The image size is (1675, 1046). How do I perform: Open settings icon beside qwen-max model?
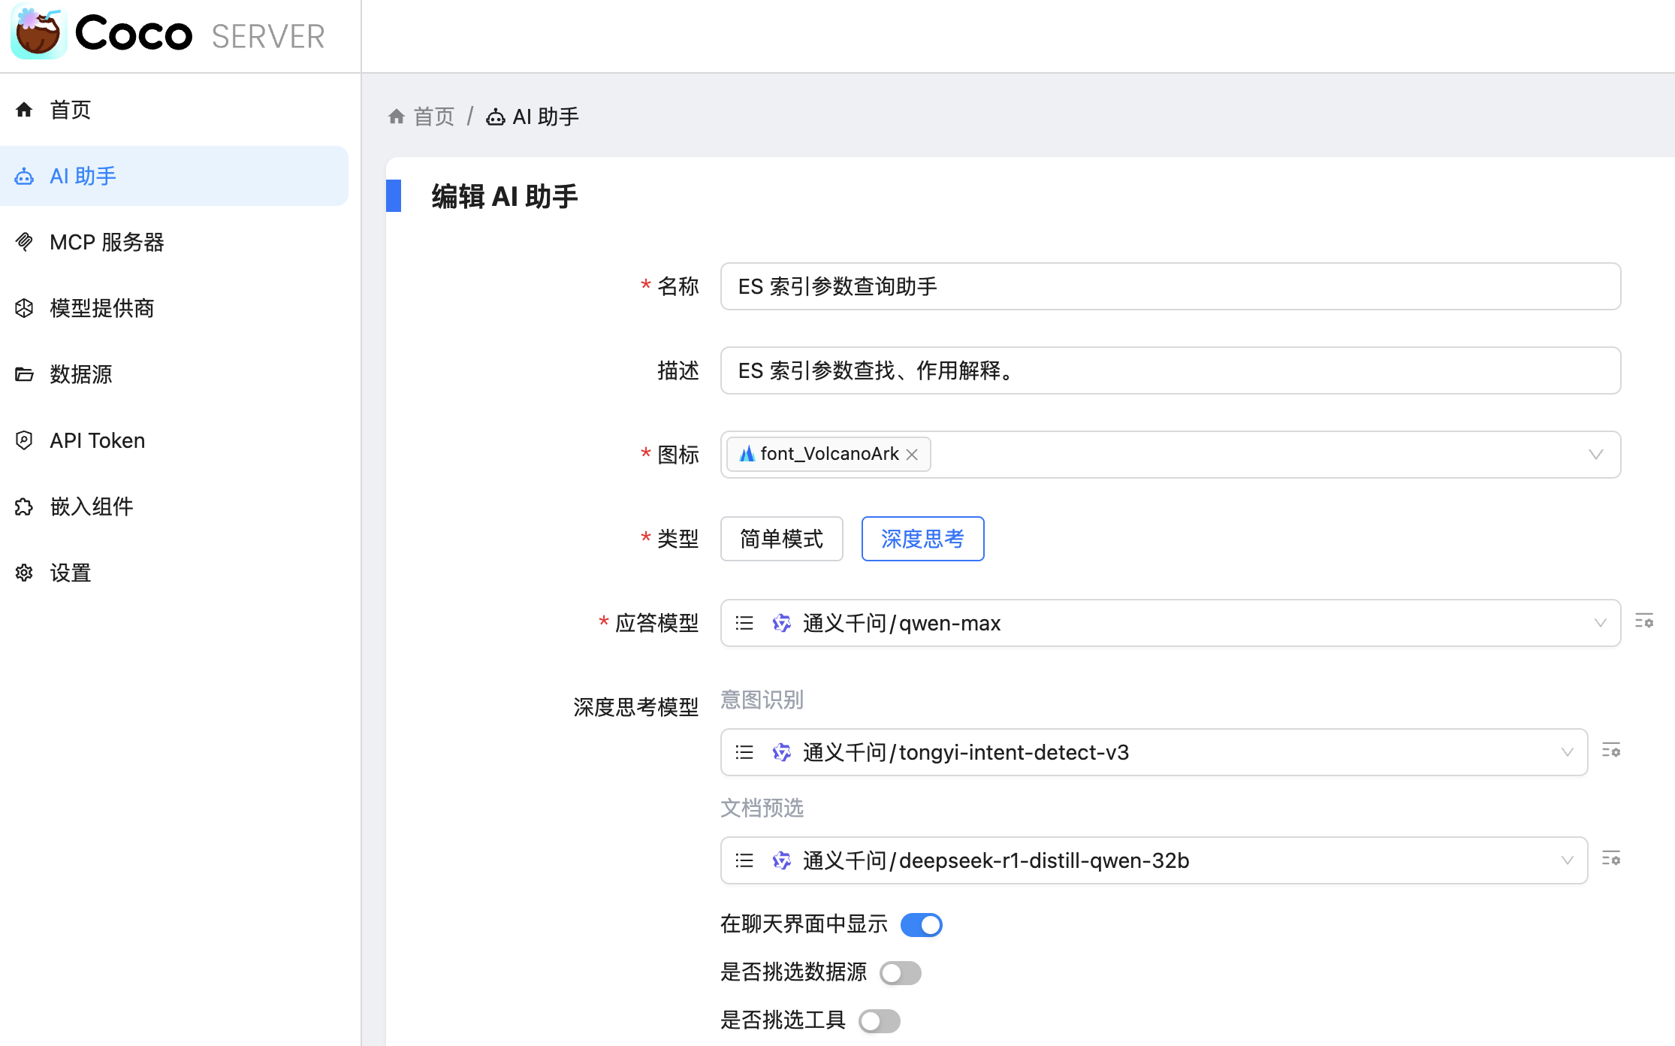point(1643,621)
